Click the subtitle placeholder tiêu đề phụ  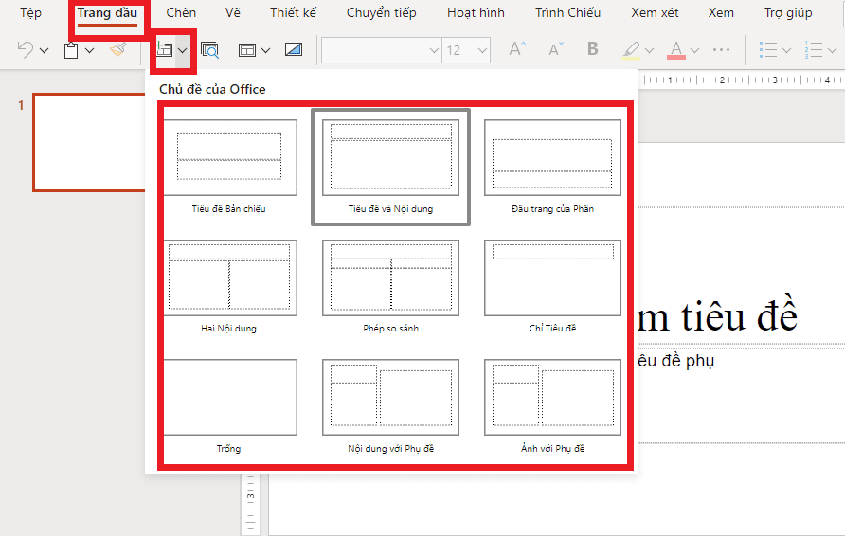pyautogui.click(x=676, y=360)
